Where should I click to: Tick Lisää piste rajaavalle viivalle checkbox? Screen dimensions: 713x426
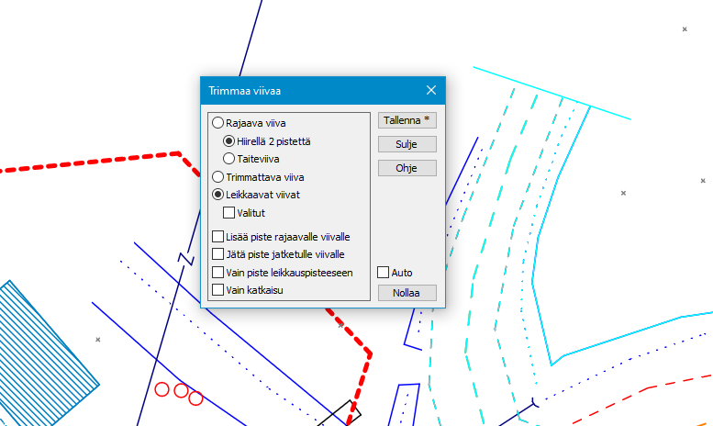217,237
